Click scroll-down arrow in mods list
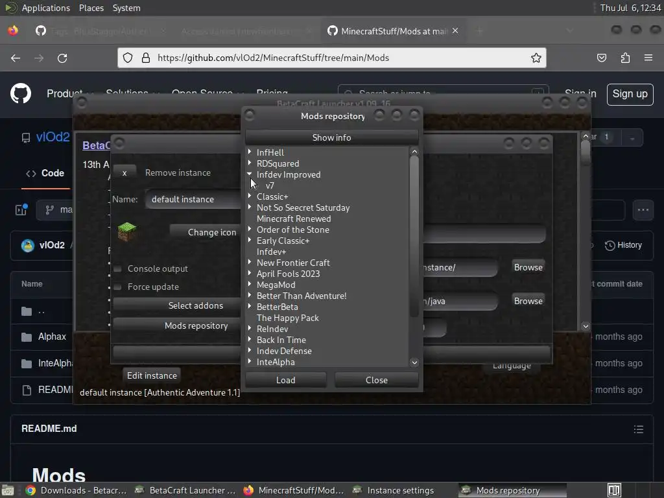This screenshot has height=498, width=664. (414, 362)
